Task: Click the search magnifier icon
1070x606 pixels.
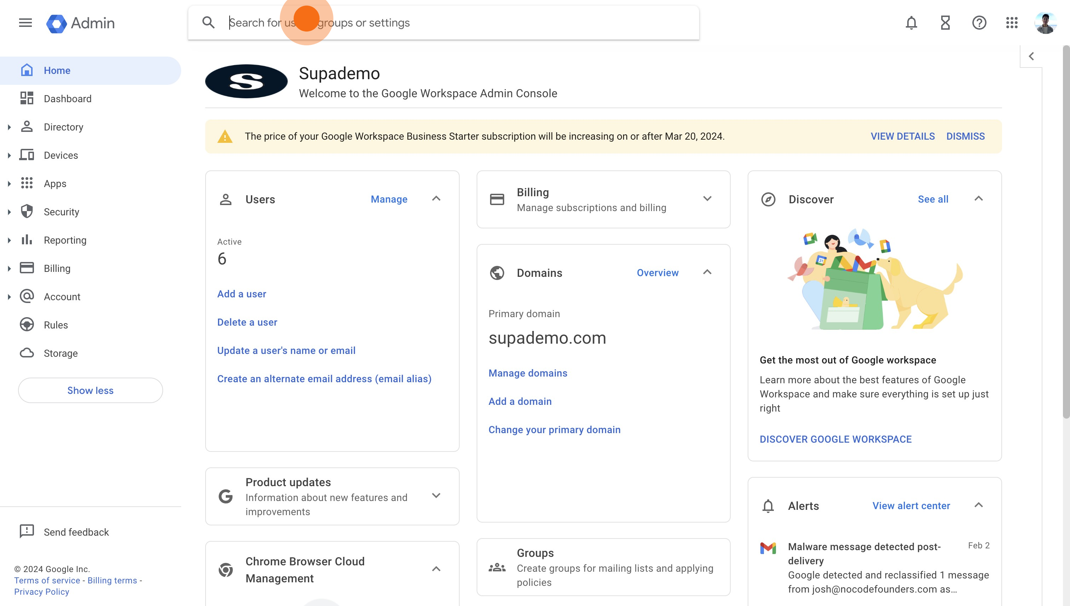Action: [208, 23]
